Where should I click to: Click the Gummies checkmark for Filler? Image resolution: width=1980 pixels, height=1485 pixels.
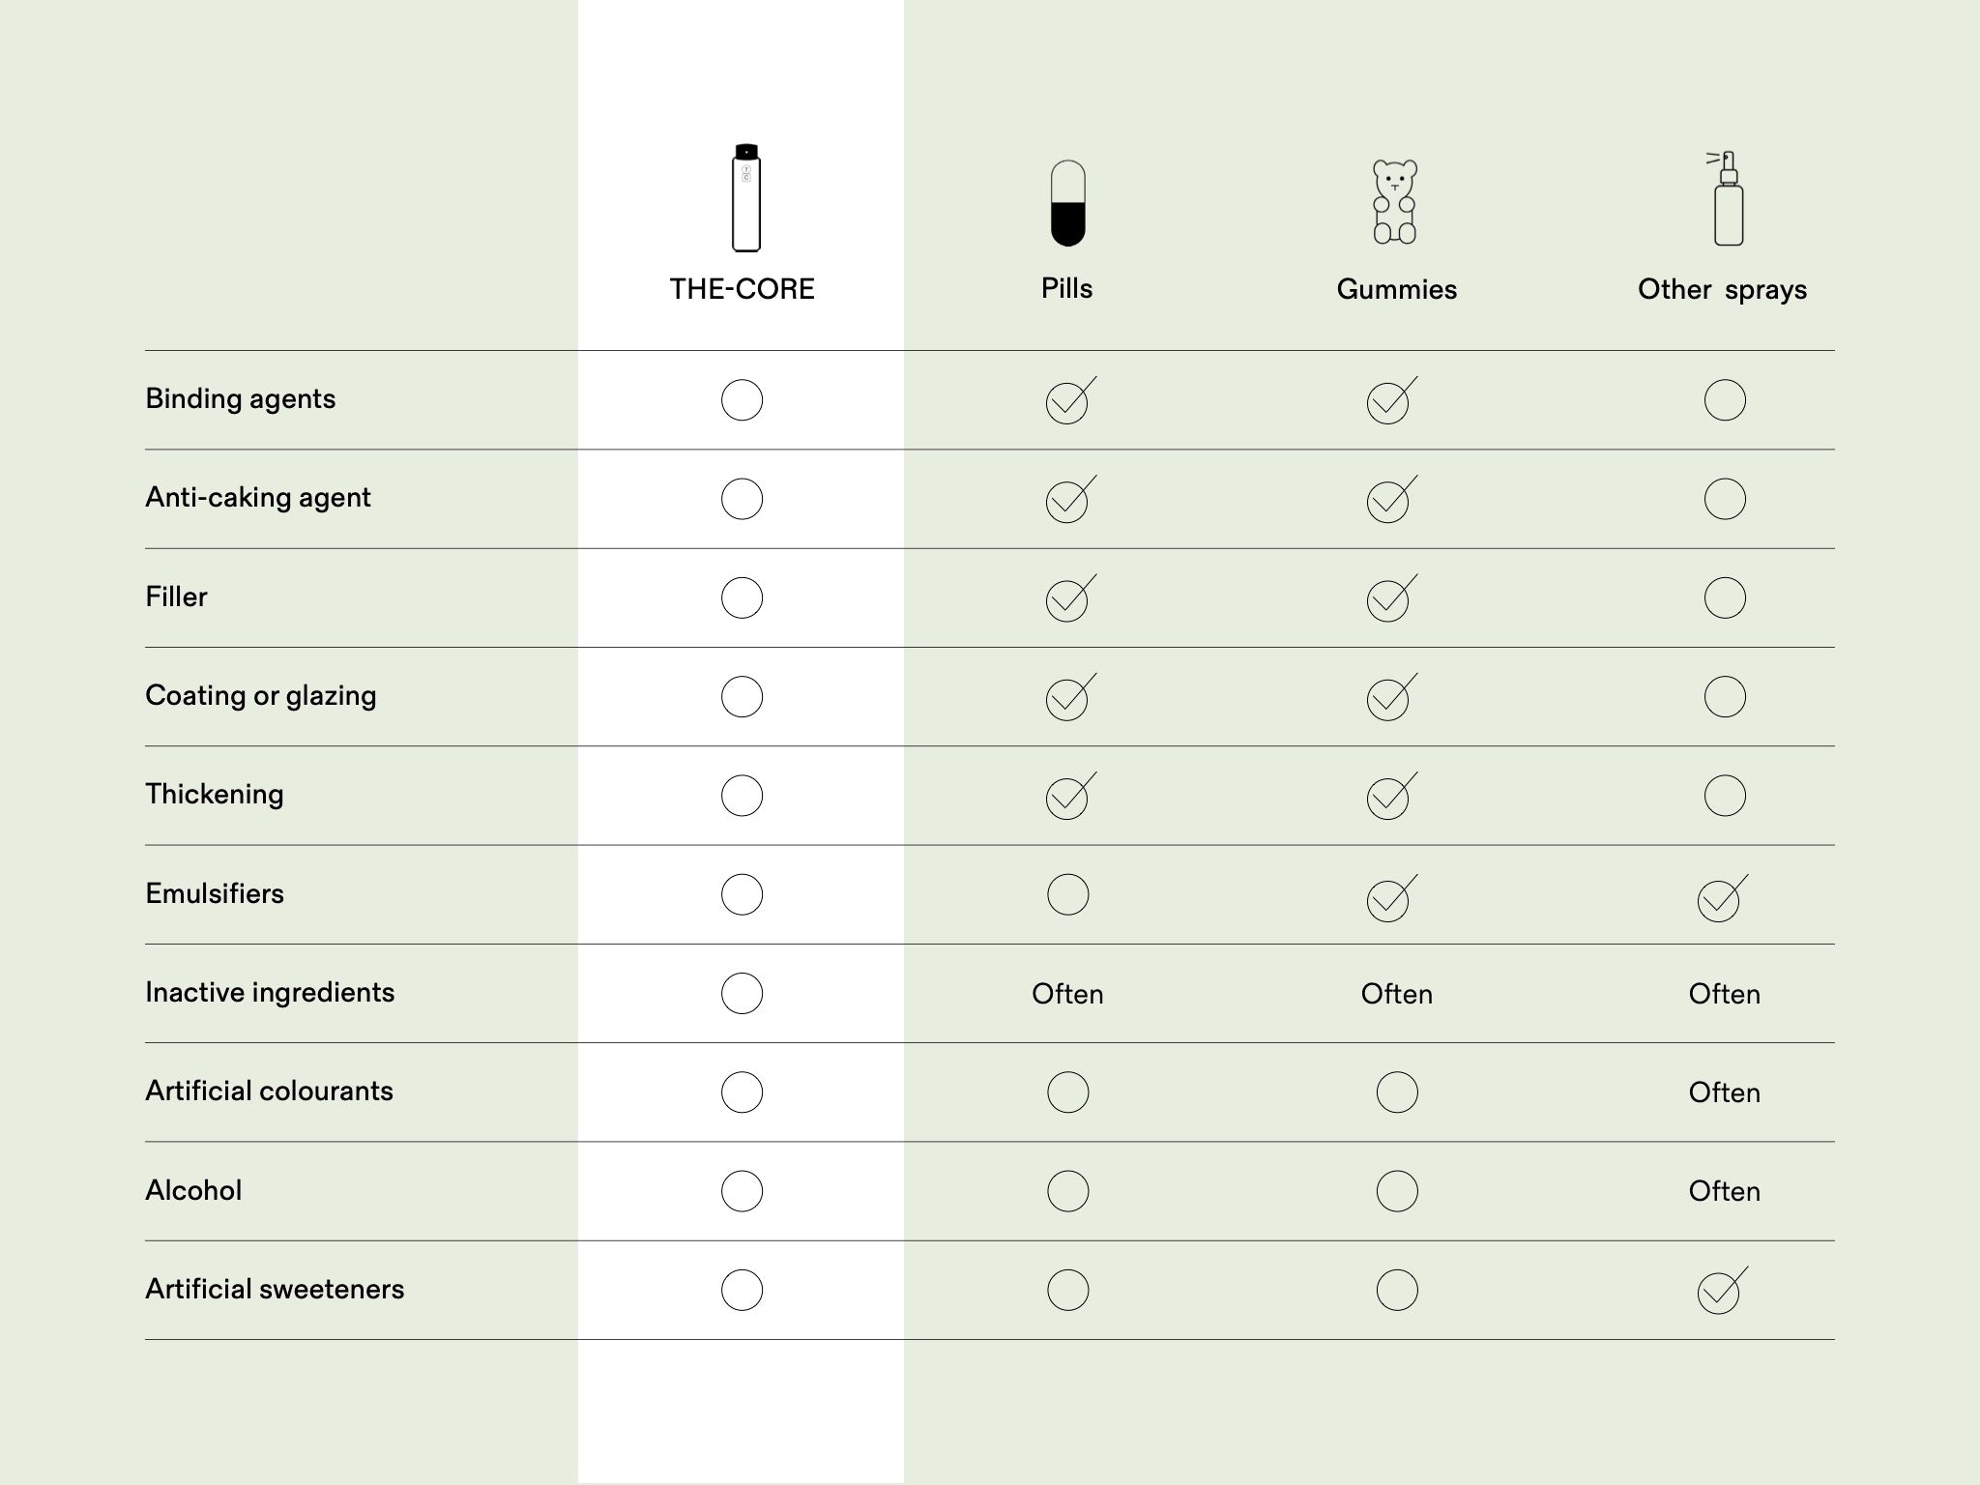(1388, 600)
